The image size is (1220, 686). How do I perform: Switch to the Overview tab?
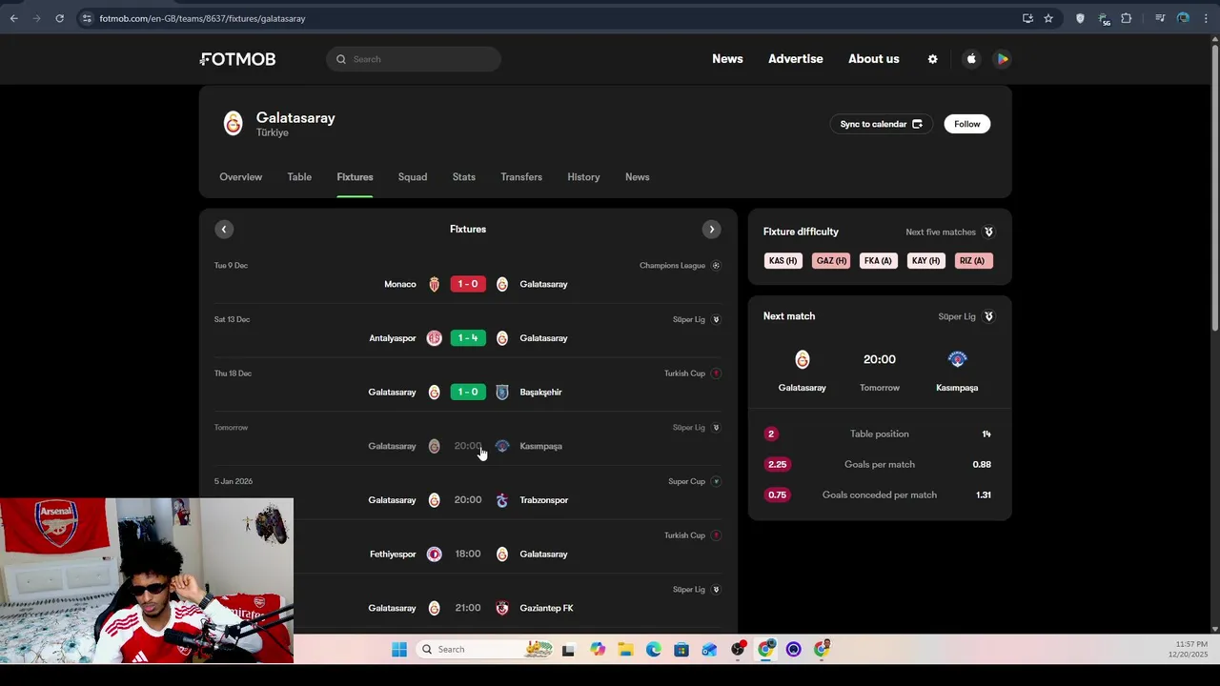[240, 177]
